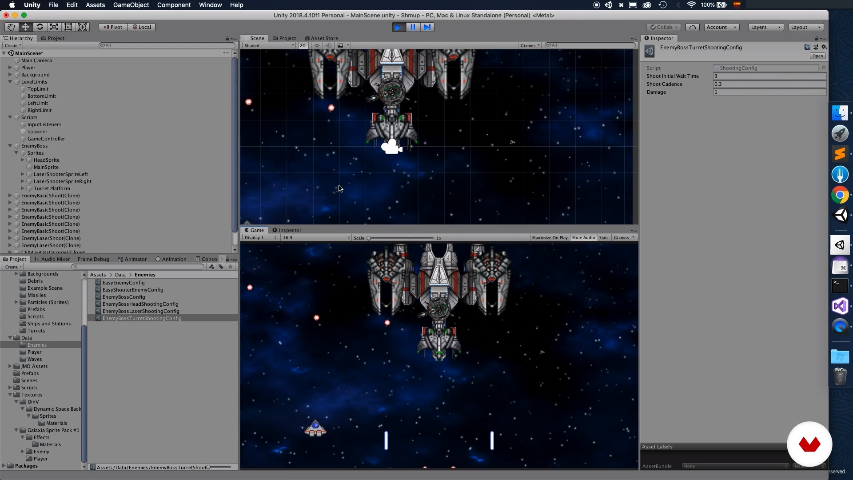Click the Damage value field
Viewport: 853px width, 480px height.
point(769,92)
